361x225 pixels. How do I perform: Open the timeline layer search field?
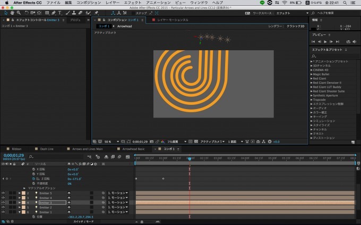click(x=52, y=157)
